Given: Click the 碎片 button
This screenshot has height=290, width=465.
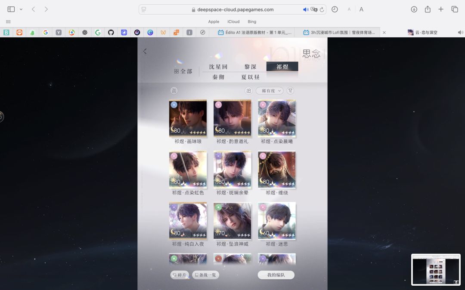Looking at the screenshot, I should [x=180, y=275].
